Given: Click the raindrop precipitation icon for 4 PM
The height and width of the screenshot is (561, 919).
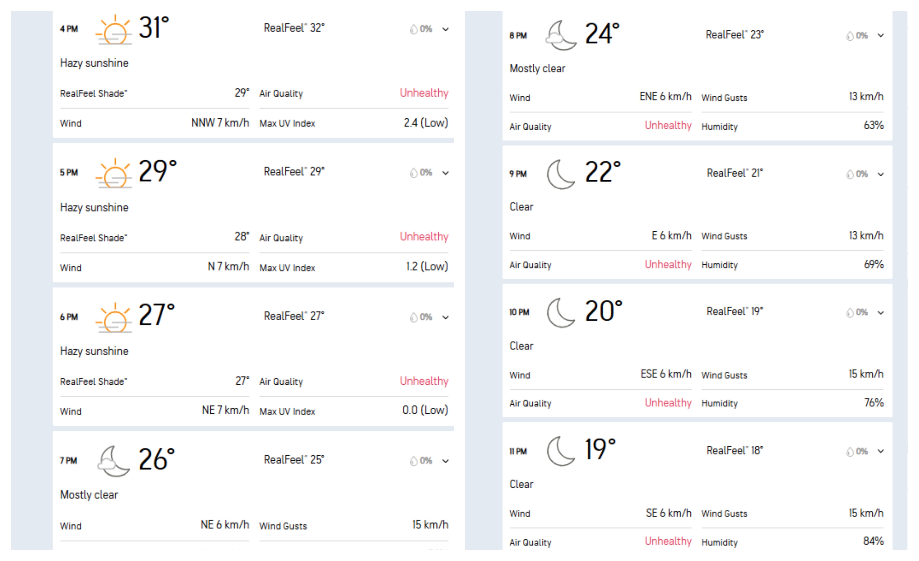Looking at the screenshot, I should coord(413,29).
